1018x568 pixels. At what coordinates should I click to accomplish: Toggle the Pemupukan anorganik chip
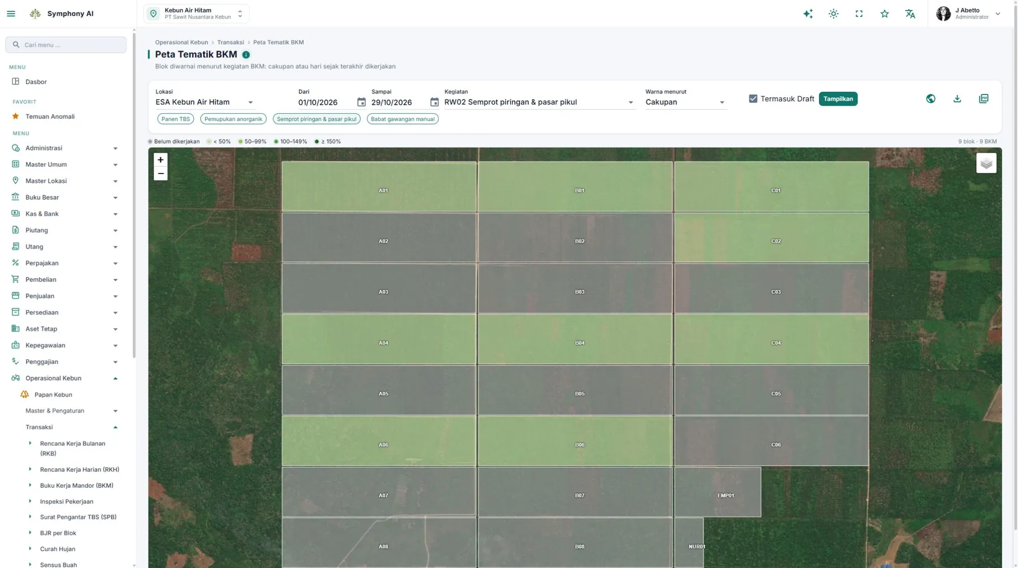(x=233, y=119)
